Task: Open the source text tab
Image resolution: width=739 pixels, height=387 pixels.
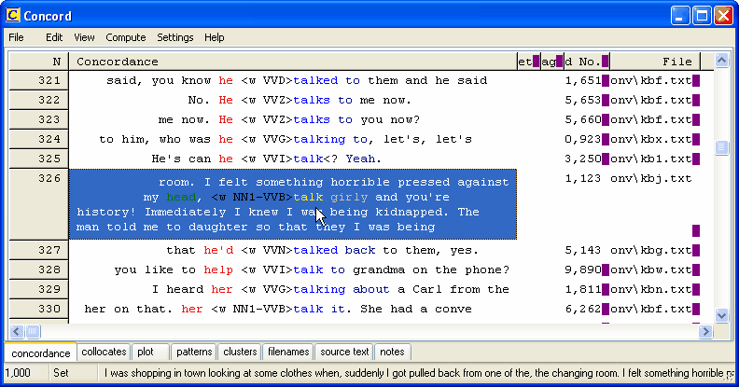Action: [x=344, y=352]
